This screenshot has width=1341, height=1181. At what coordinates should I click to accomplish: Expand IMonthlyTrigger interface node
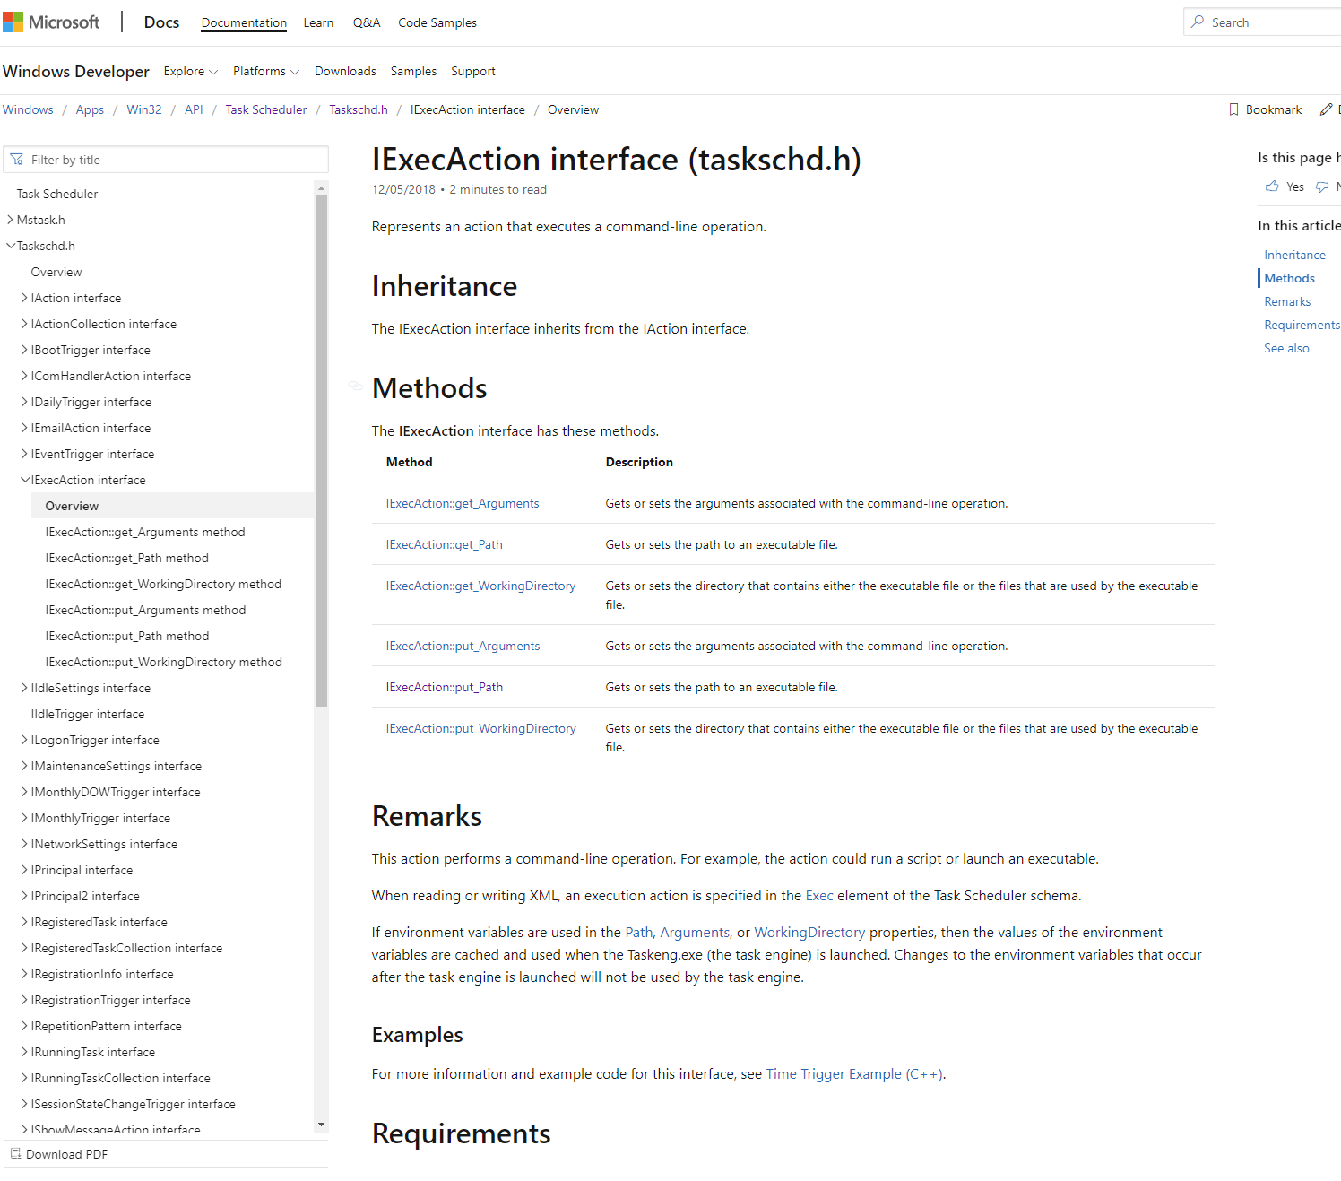[24, 818]
